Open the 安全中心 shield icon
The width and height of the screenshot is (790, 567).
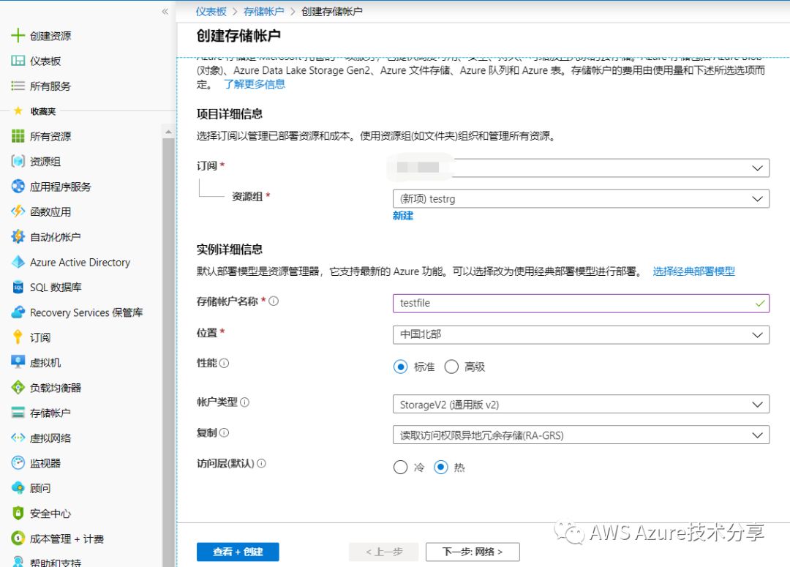(18, 513)
